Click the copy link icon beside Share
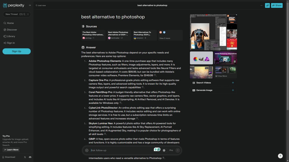This screenshot has height=162, width=289. (x=267, y=5)
